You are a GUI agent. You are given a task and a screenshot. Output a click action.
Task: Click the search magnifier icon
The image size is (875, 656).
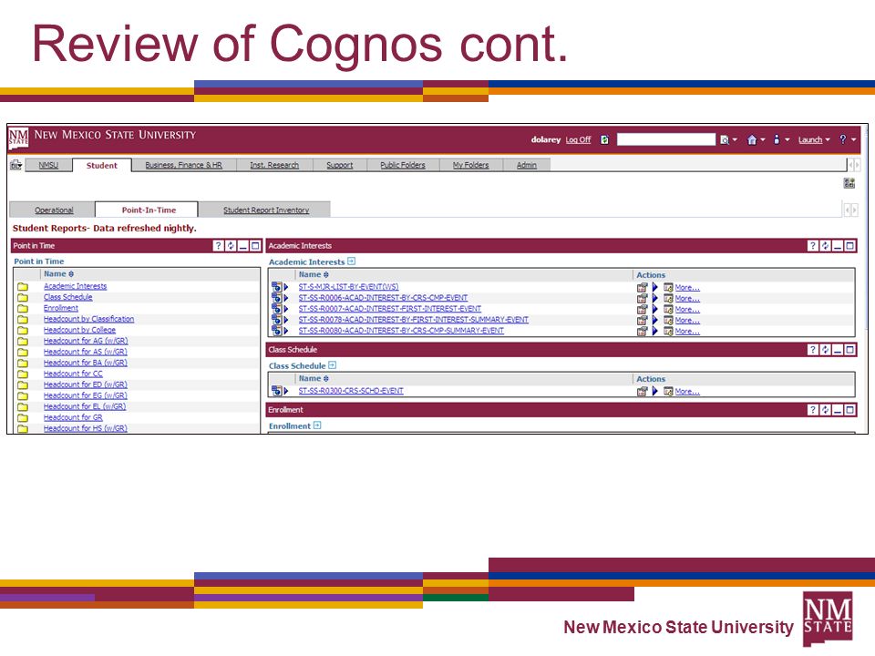tap(725, 140)
